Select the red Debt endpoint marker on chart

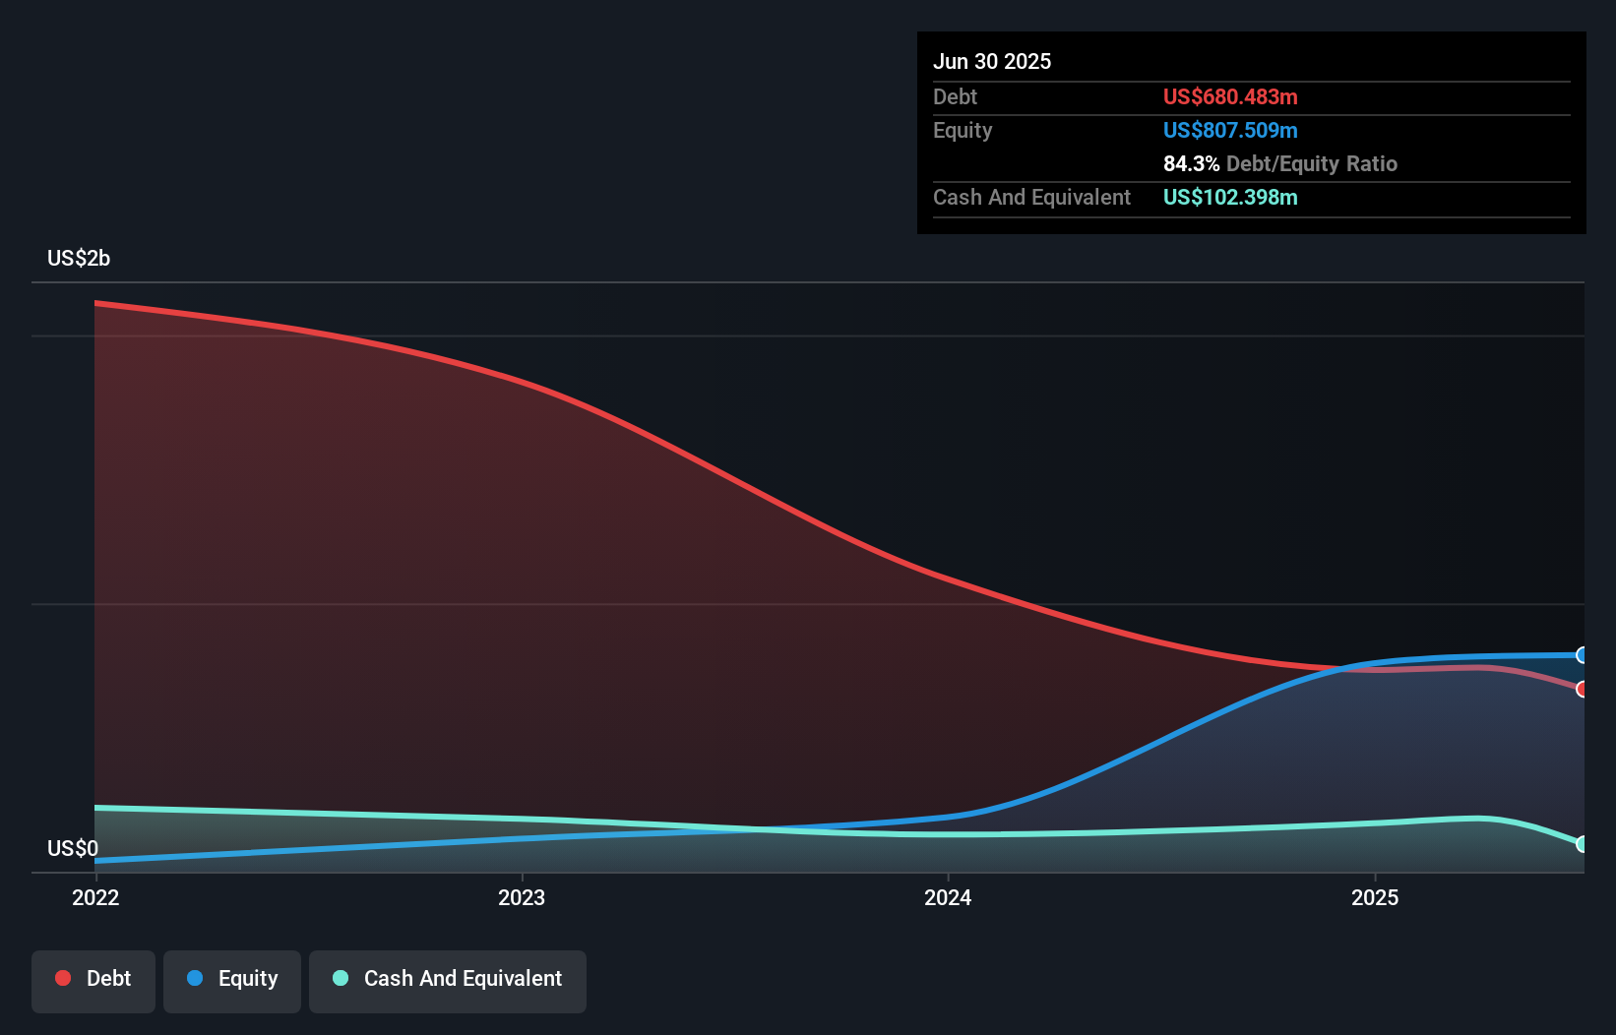click(x=1582, y=690)
